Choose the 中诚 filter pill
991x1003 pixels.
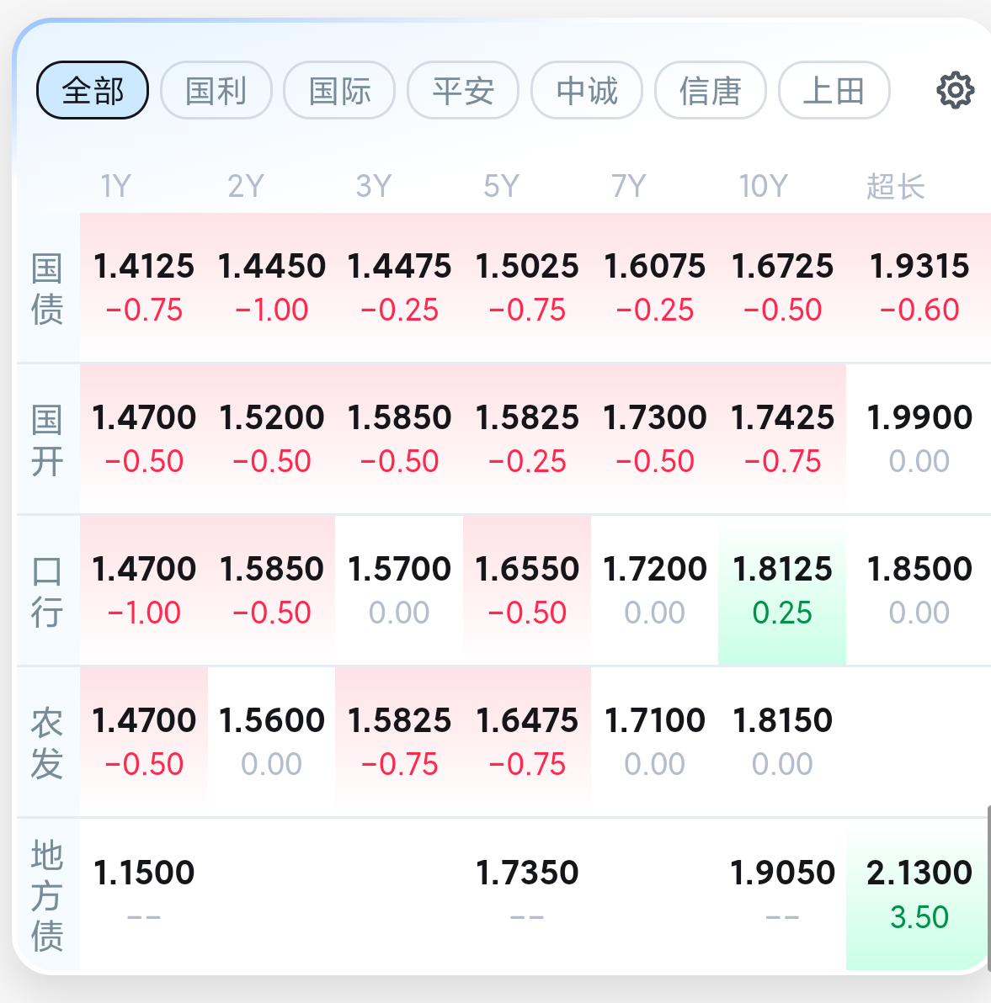(587, 90)
